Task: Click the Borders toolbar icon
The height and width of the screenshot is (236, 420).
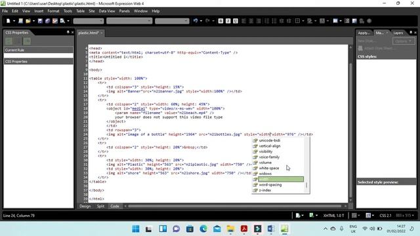Action: click(297, 21)
